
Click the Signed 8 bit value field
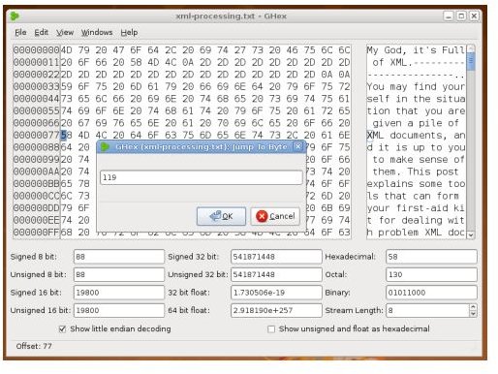119,257
